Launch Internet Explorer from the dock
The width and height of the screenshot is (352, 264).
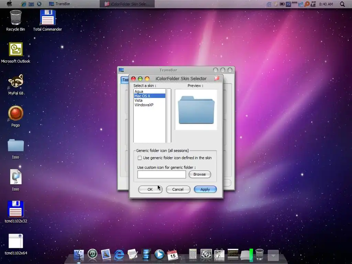(119, 255)
